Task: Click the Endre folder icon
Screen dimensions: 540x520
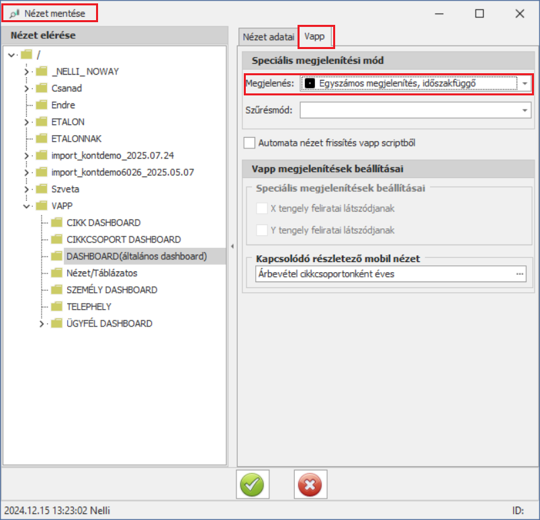Action: [x=42, y=105]
